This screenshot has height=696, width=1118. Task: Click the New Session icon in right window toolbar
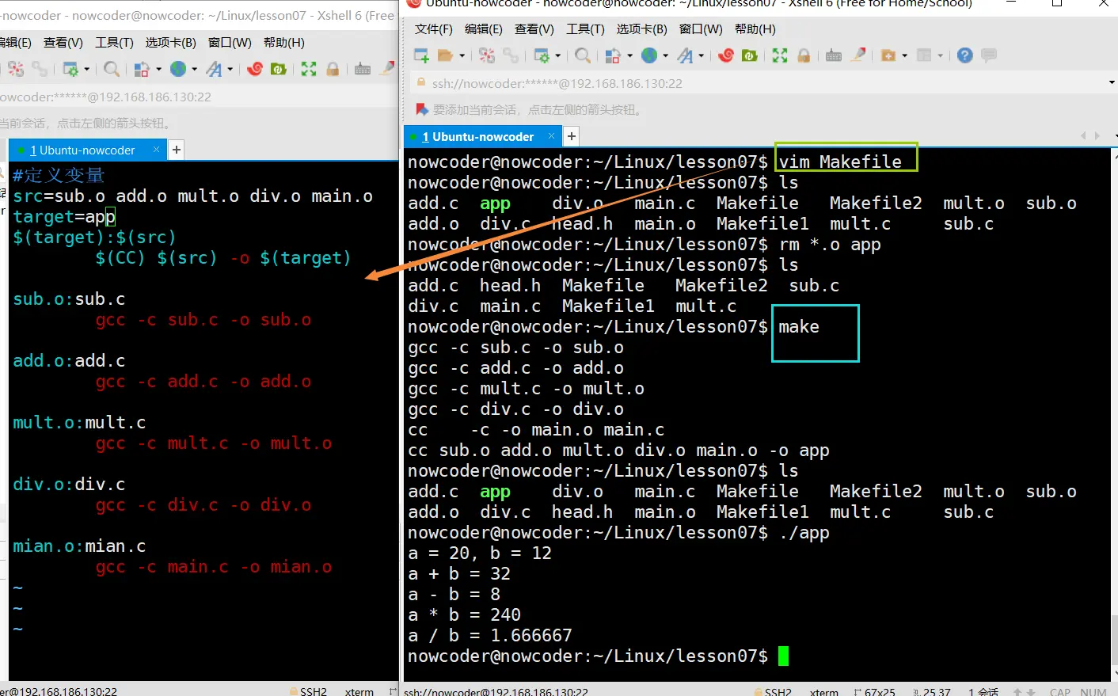pyautogui.click(x=421, y=55)
